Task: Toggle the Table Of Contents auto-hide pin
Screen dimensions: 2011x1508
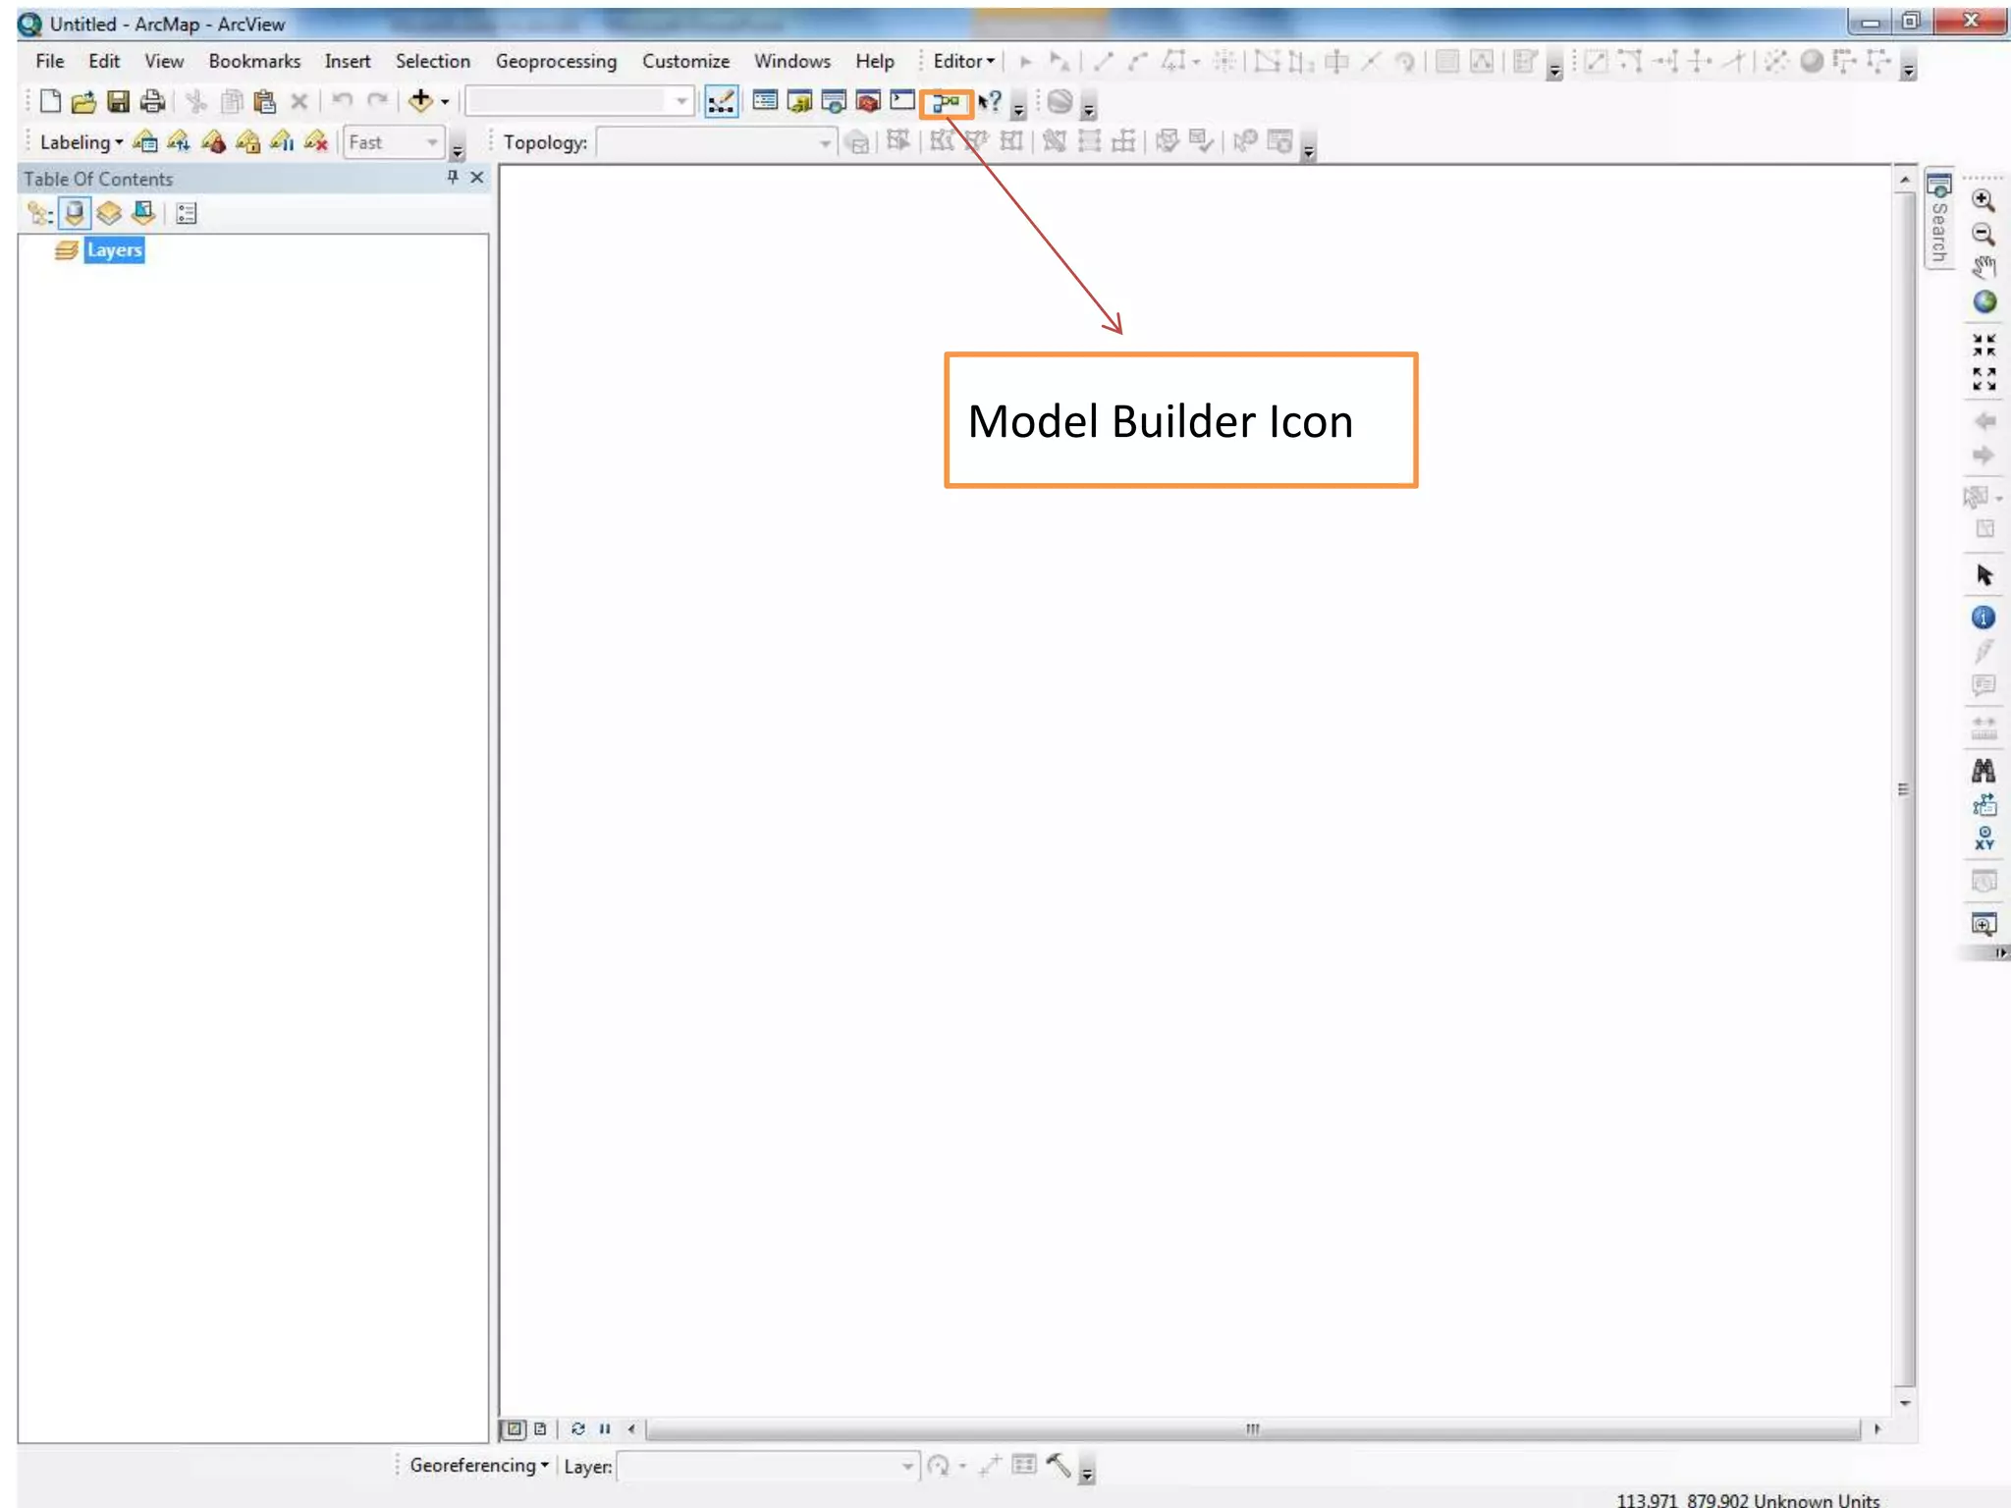Action: (452, 178)
